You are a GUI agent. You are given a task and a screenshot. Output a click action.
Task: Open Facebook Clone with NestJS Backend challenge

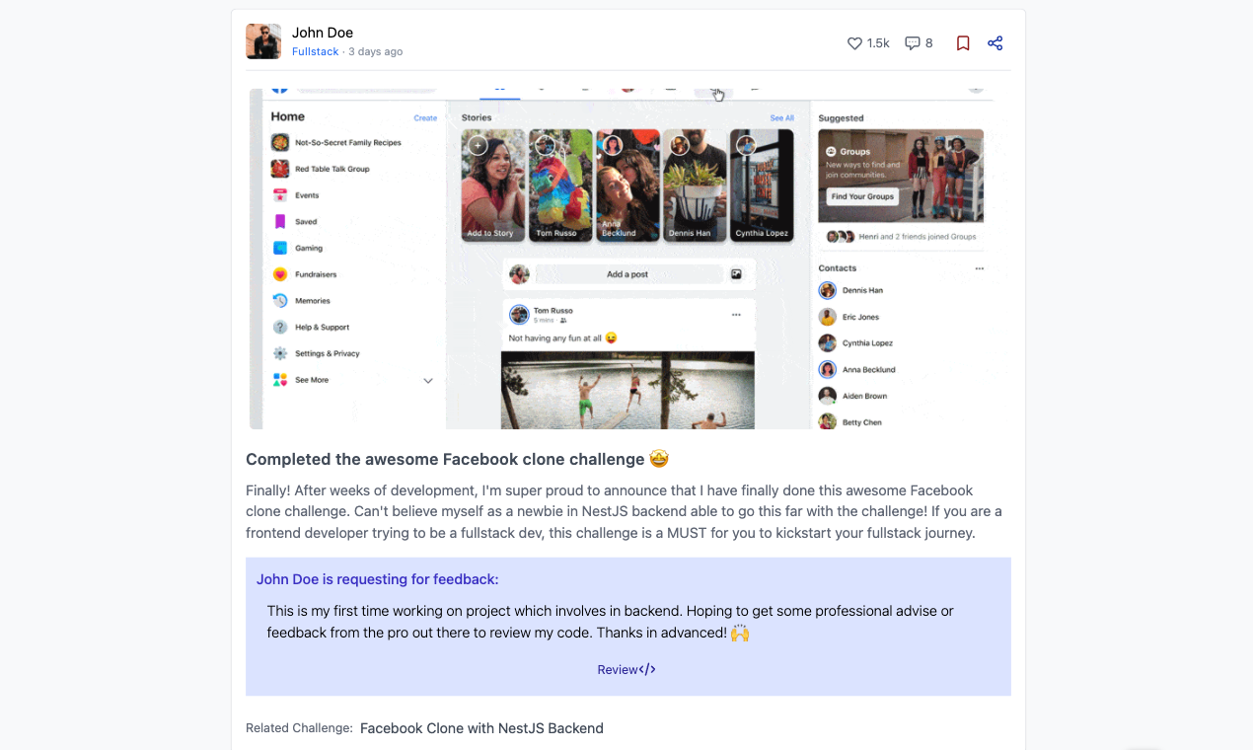pos(481,728)
